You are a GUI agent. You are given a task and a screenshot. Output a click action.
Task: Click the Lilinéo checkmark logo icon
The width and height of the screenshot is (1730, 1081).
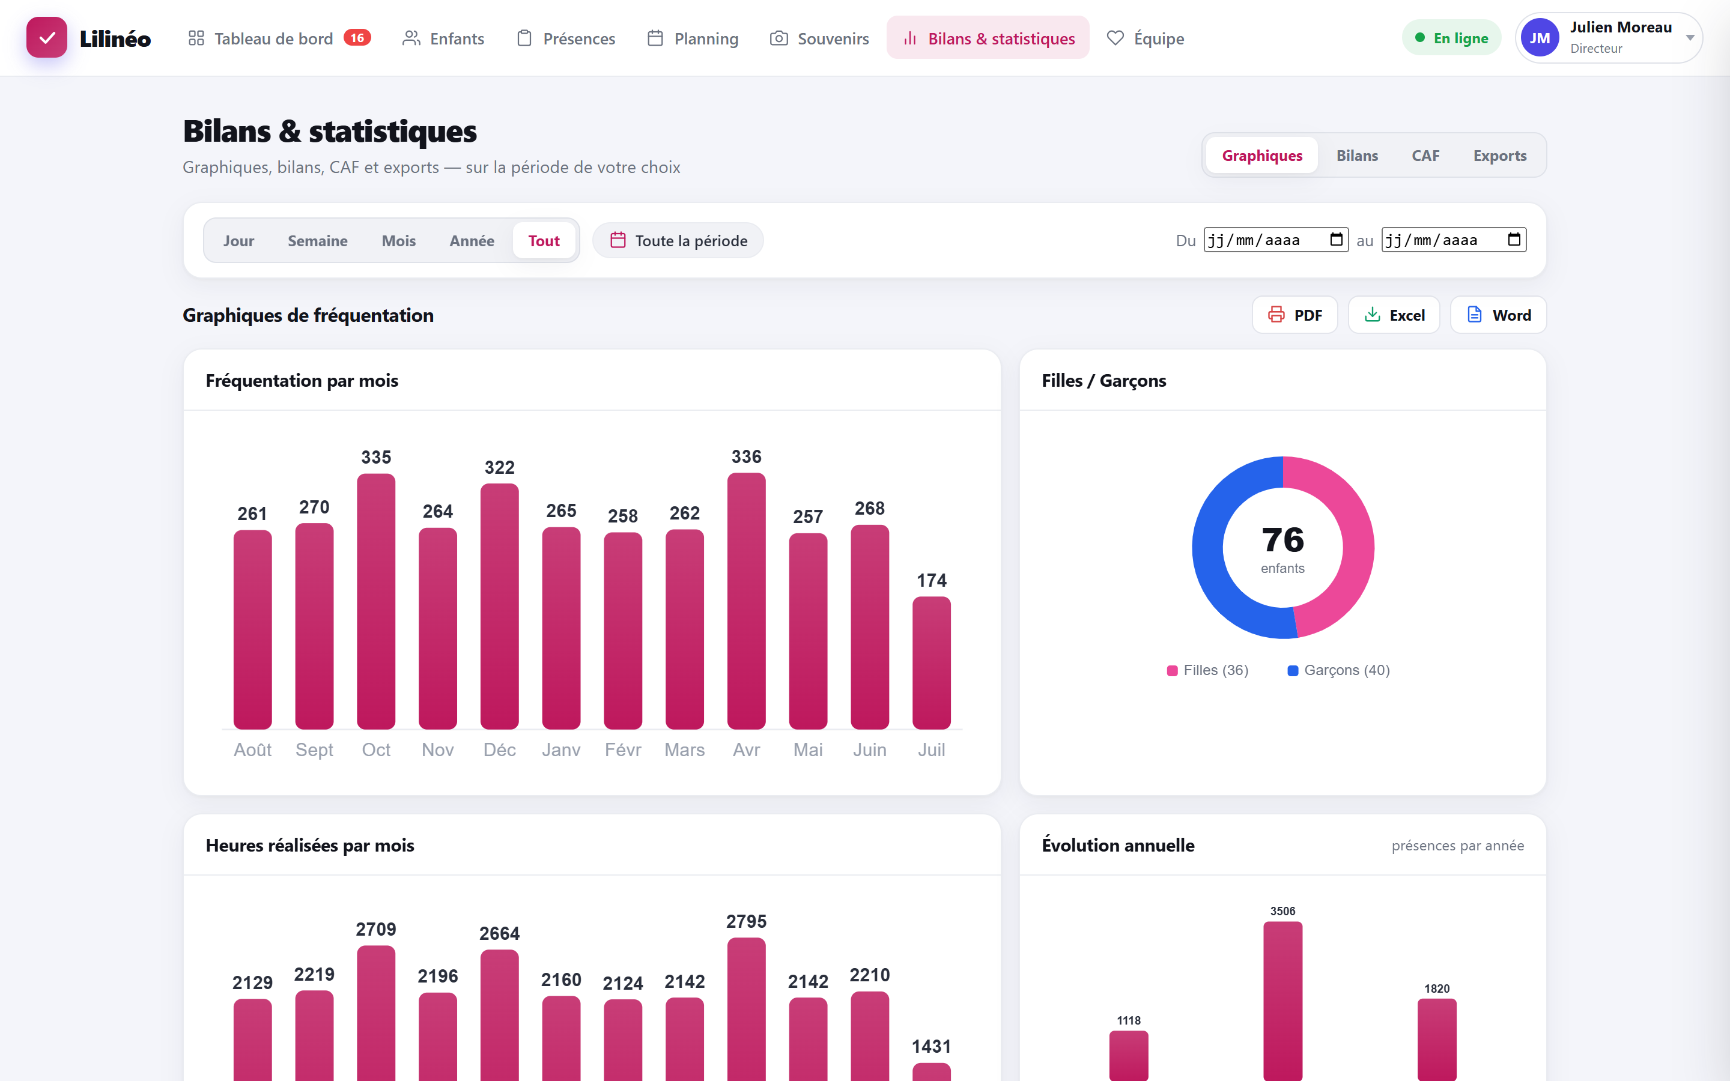tap(46, 38)
